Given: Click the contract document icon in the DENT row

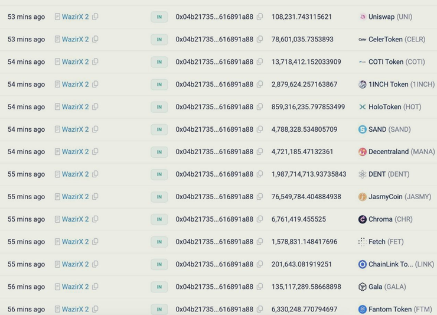Looking at the screenshot, I should [57, 174].
